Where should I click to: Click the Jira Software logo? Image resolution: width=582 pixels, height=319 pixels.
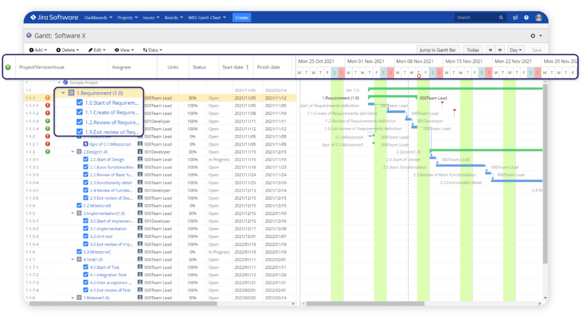tap(54, 18)
